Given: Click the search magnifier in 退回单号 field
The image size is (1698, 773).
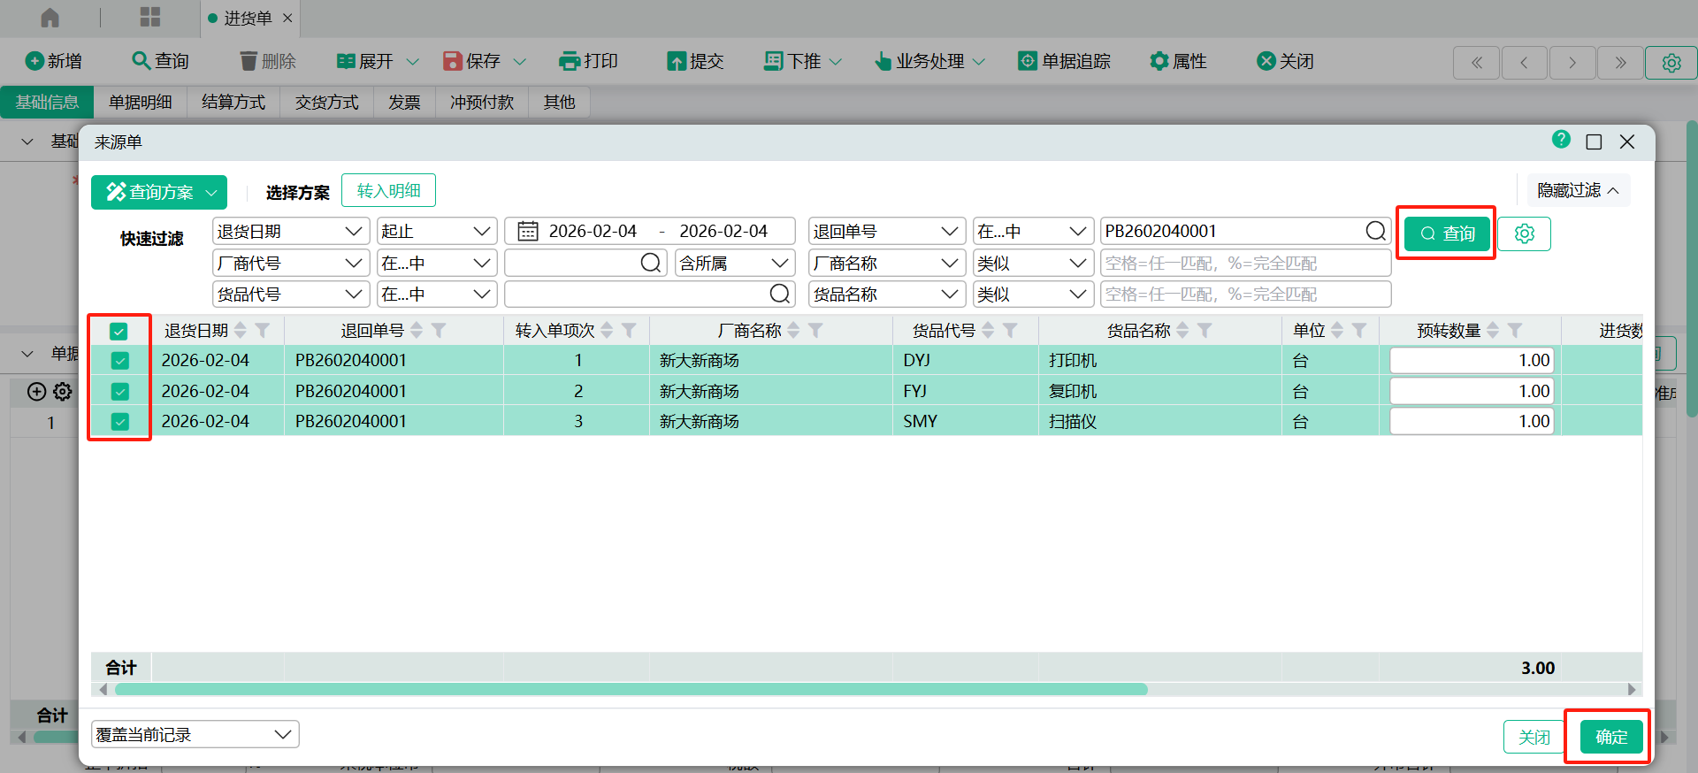Looking at the screenshot, I should click(1375, 232).
